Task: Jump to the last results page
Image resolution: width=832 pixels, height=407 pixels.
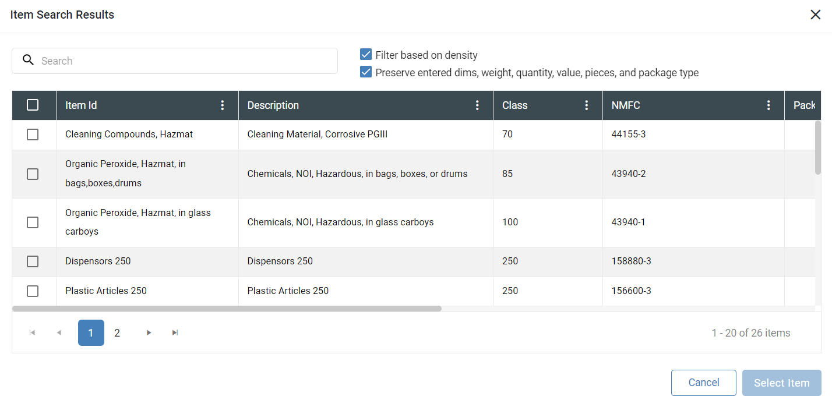Action: pos(175,332)
